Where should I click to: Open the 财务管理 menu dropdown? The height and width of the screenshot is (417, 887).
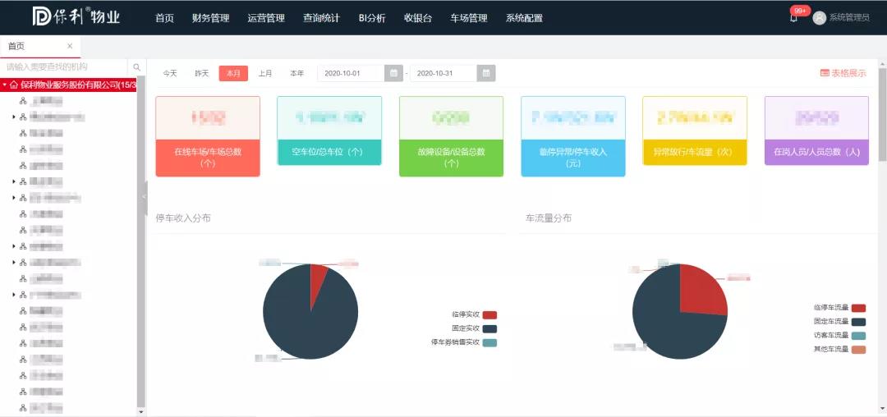coord(210,18)
